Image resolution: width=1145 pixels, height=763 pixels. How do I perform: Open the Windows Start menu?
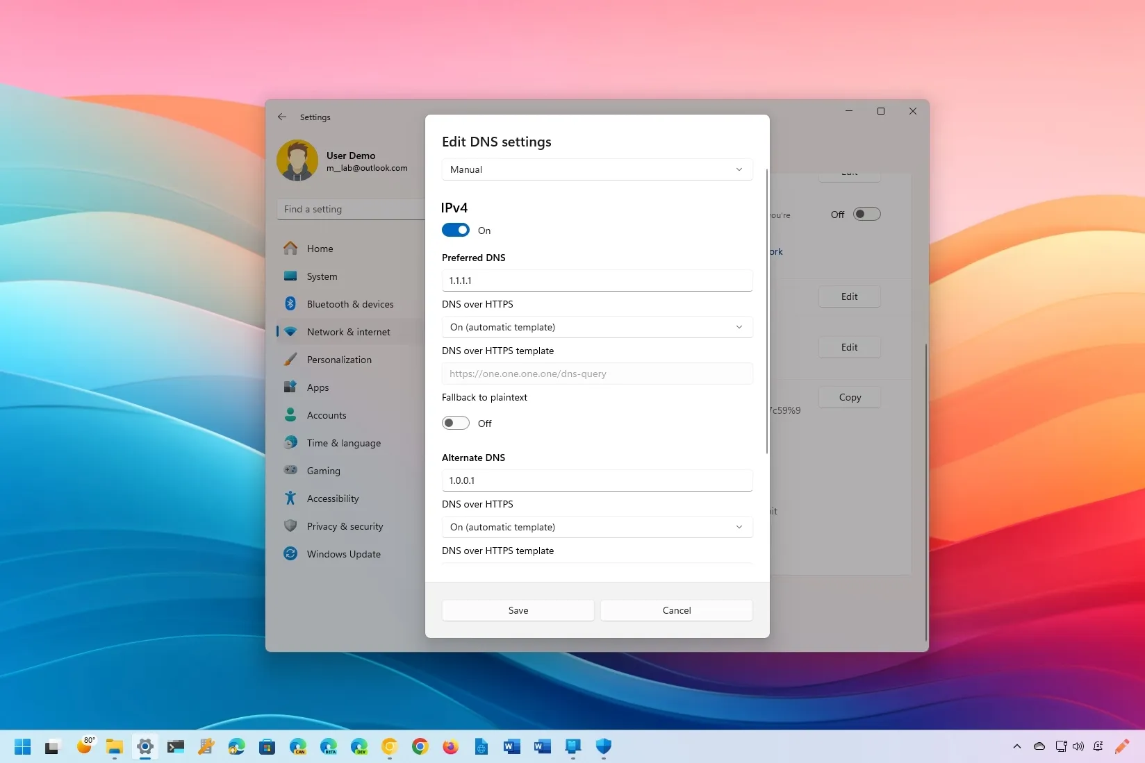[x=22, y=746]
